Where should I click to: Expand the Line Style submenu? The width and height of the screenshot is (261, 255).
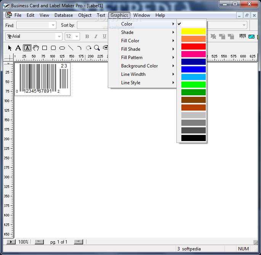pyautogui.click(x=143, y=83)
